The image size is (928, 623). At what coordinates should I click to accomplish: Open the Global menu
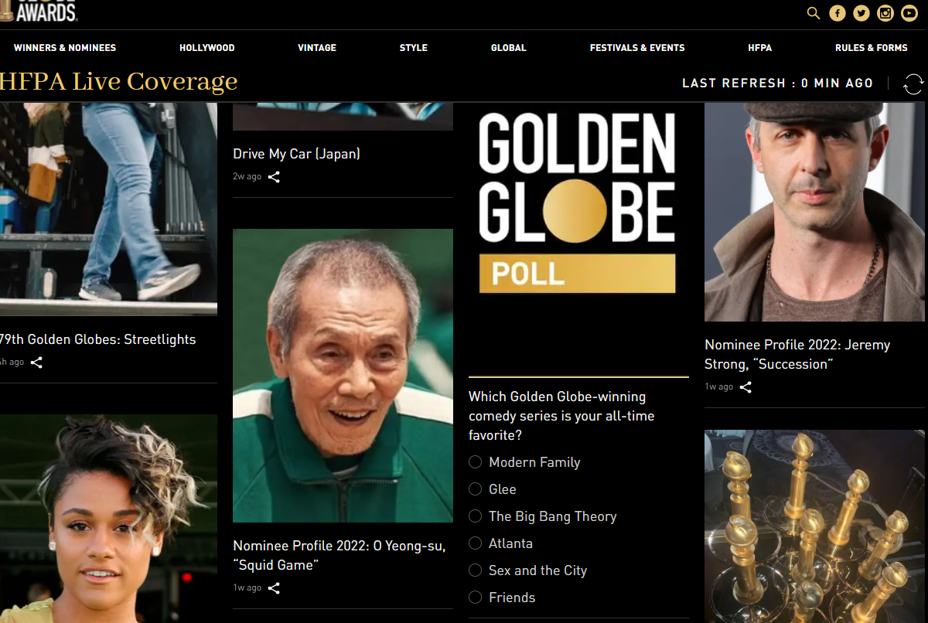pyautogui.click(x=509, y=48)
